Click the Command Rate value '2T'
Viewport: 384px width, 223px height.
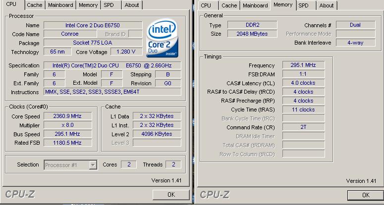click(x=303, y=127)
